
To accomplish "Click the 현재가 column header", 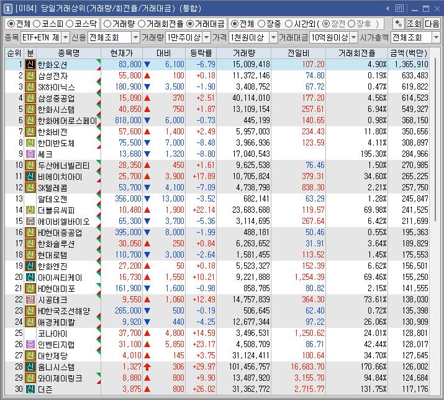I will (x=122, y=53).
